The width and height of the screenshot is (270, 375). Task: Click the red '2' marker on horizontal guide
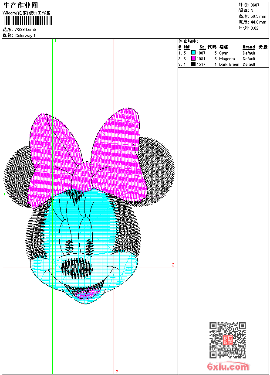[173, 265]
